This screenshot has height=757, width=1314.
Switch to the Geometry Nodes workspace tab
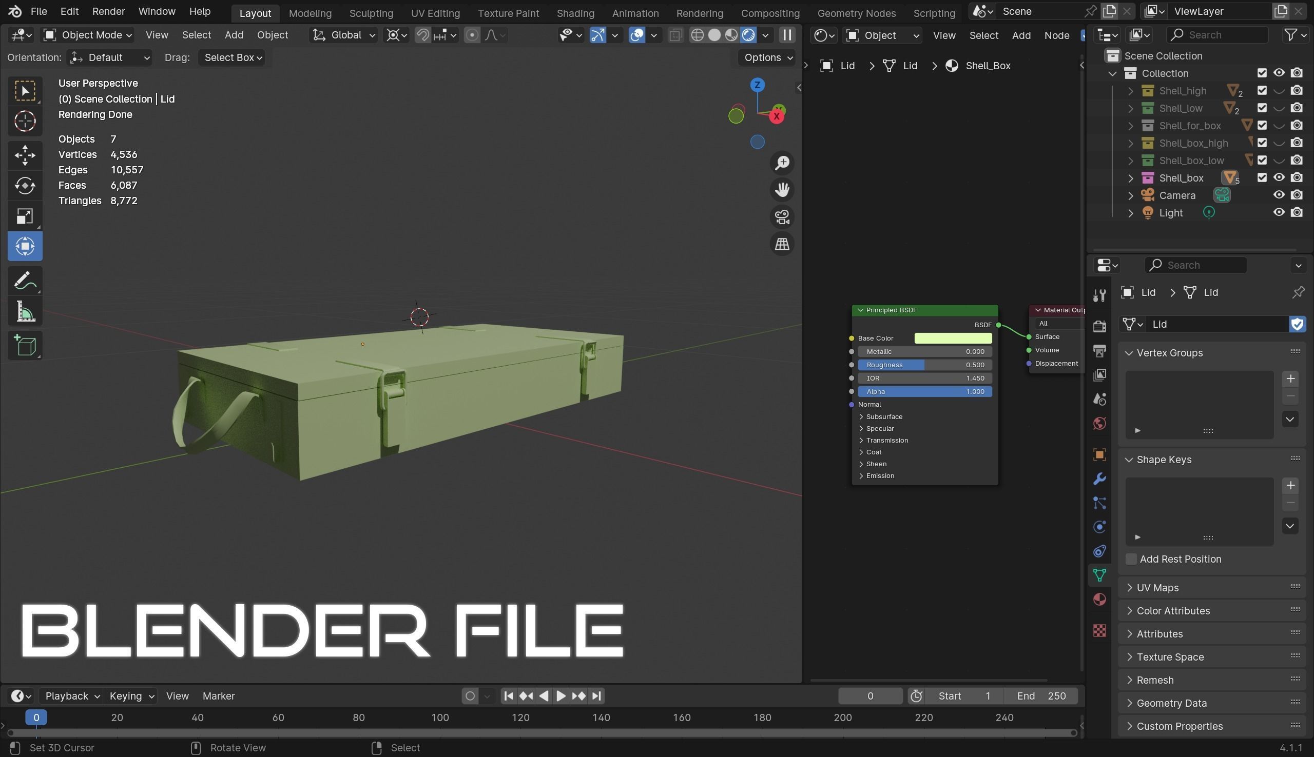(x=856, y=13)
